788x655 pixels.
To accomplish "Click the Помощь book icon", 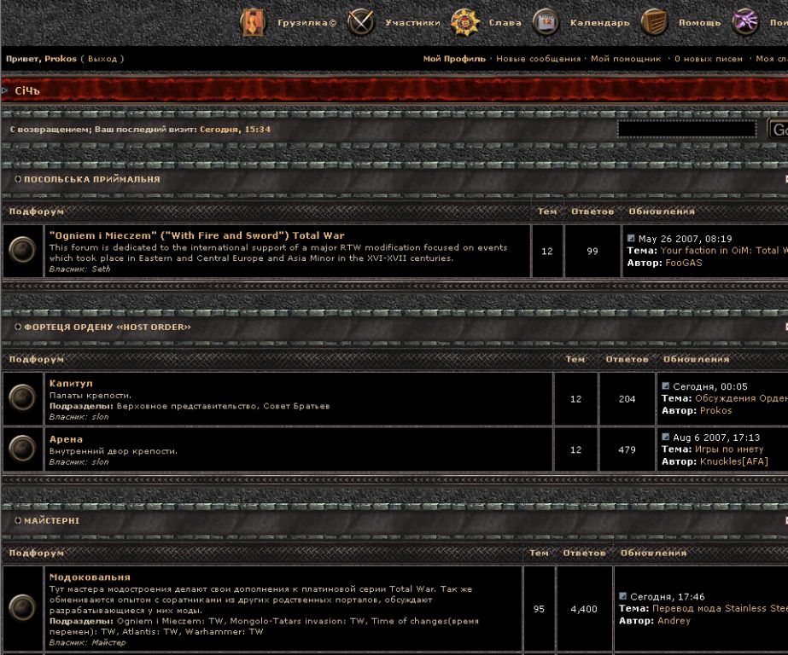I will (x=654, y=22).
